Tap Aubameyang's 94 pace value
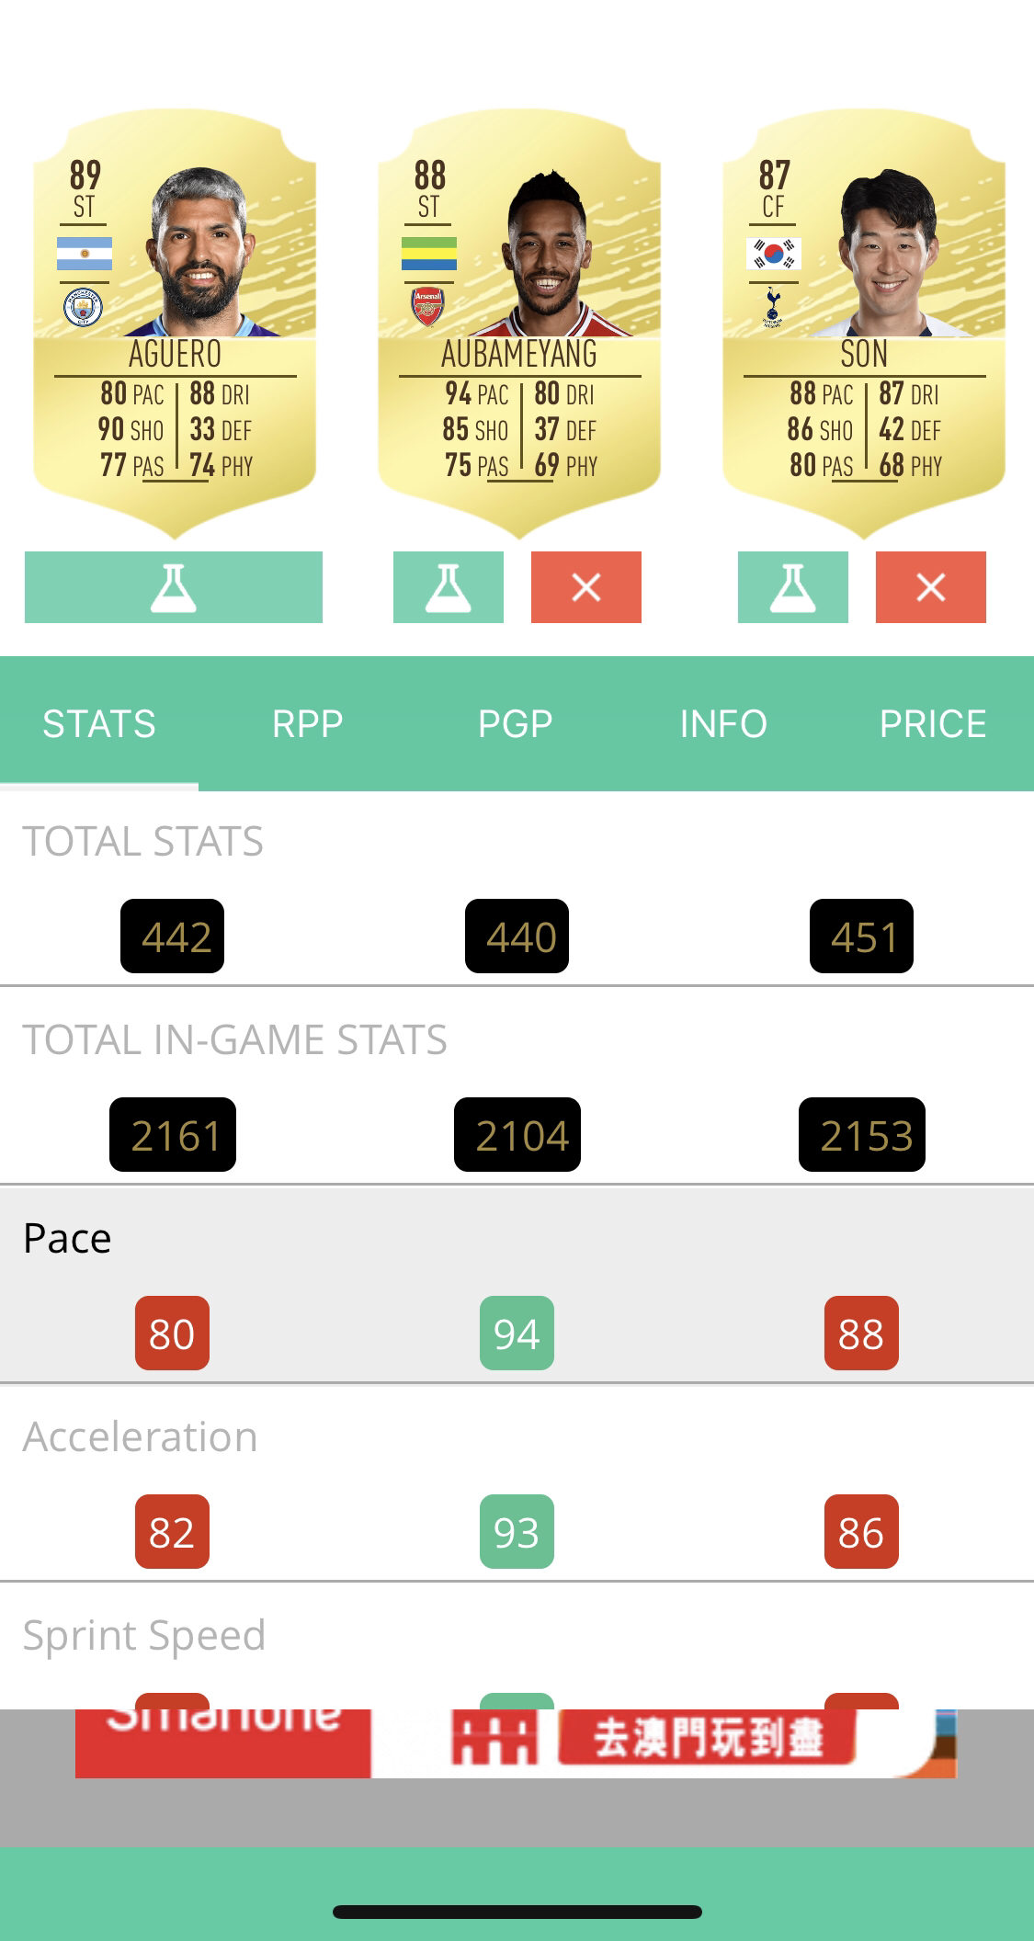Screen dimensions: 1034x1941 click(517, 1333)
